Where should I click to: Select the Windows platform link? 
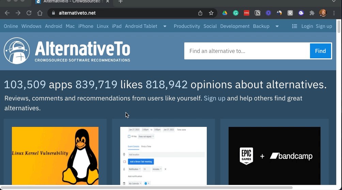point(31,26)
